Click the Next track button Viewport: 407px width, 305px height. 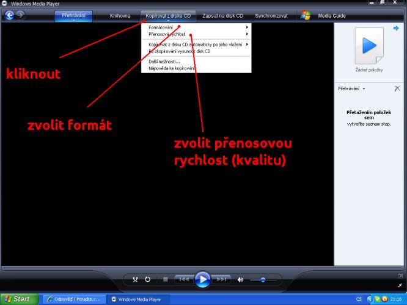click(x=221, y=279)
